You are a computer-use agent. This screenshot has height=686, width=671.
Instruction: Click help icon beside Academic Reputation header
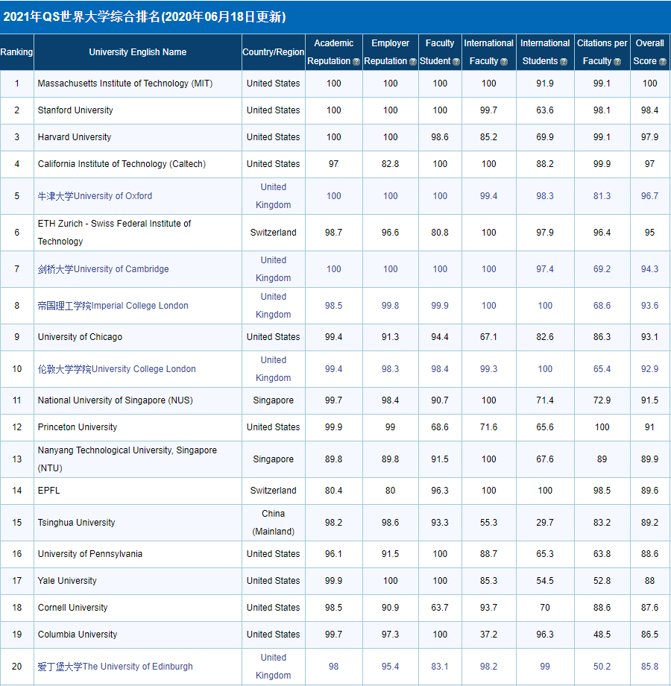click(x=356, y=62)
